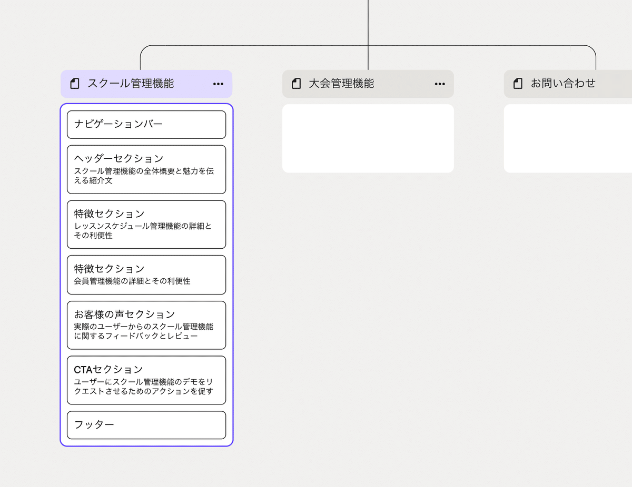632x487 pixels.
Task: Click text ユーザーにスクール管理機能のデモをリクエスト
Action: click(x=144, y=387)
